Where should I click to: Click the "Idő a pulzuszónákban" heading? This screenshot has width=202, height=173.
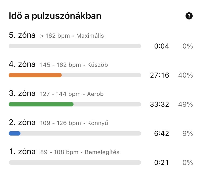(x=55, y=16)
